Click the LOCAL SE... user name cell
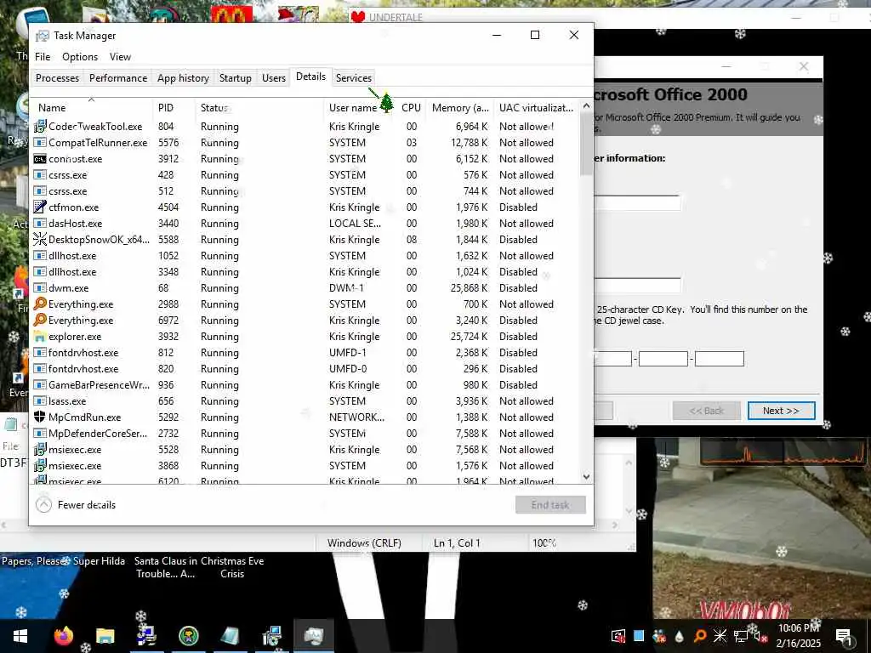Screen dimensions: 871x653 pos(355,224)
